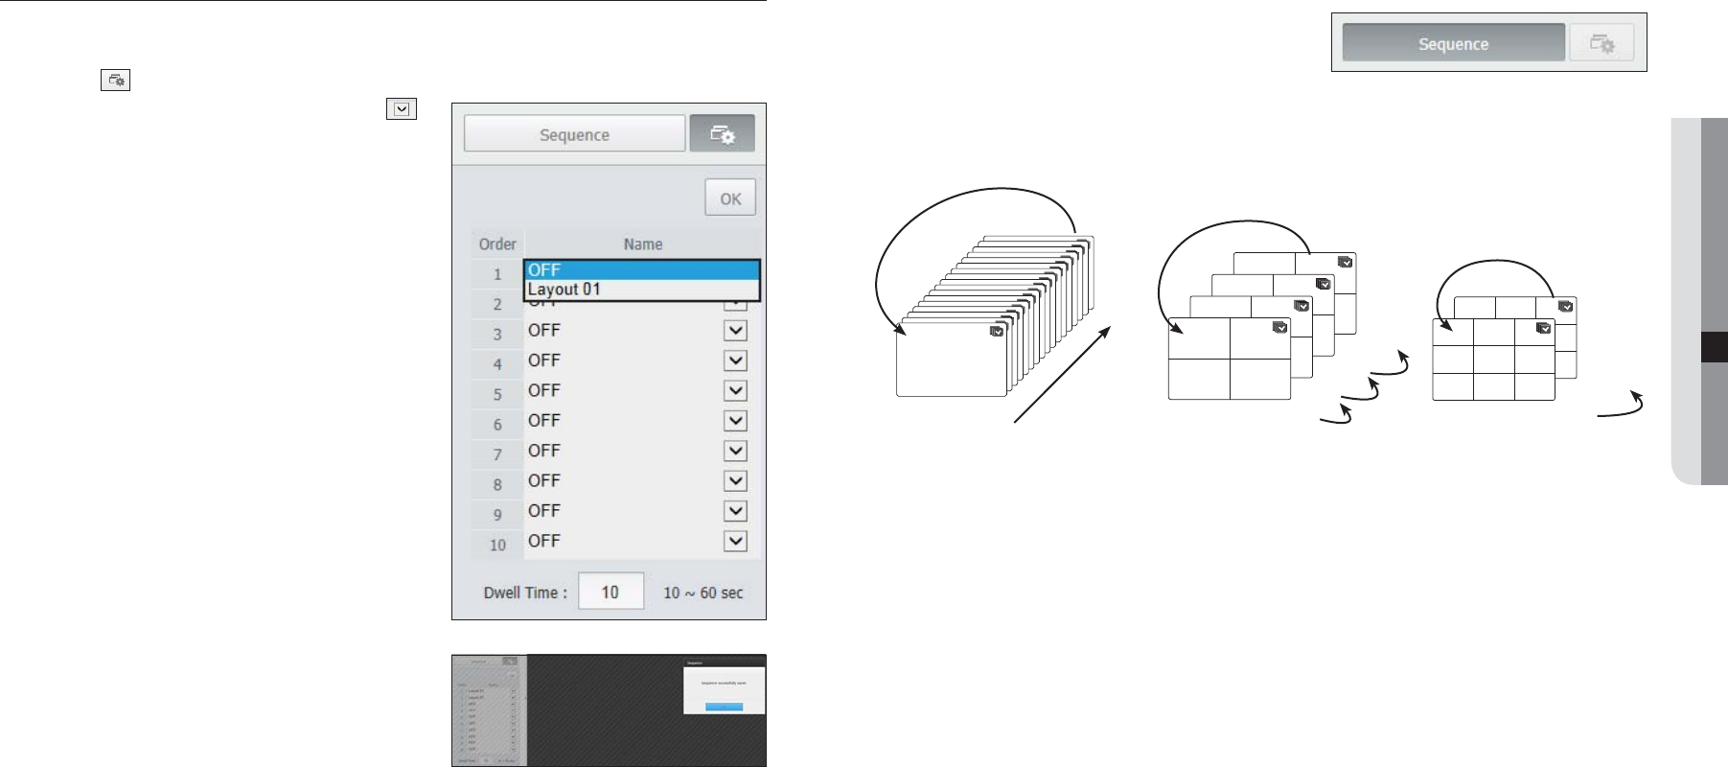
Task: Open sequence settings gear icon in panel
Action: 723,134
